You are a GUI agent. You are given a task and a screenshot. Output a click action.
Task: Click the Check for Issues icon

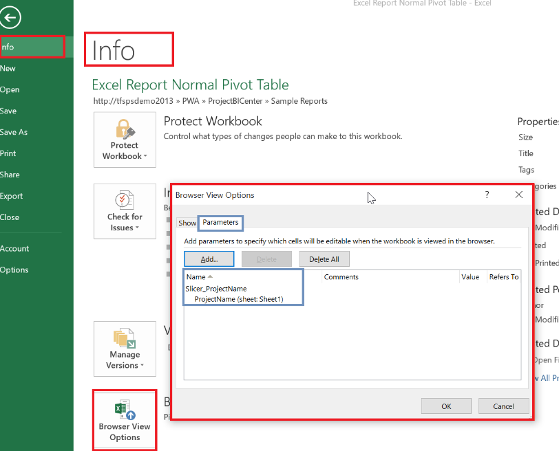[125, 199]
